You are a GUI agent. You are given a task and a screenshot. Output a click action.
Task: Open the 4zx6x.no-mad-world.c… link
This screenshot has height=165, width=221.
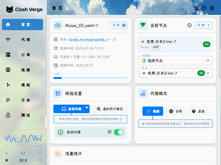(x=90, y=39)
